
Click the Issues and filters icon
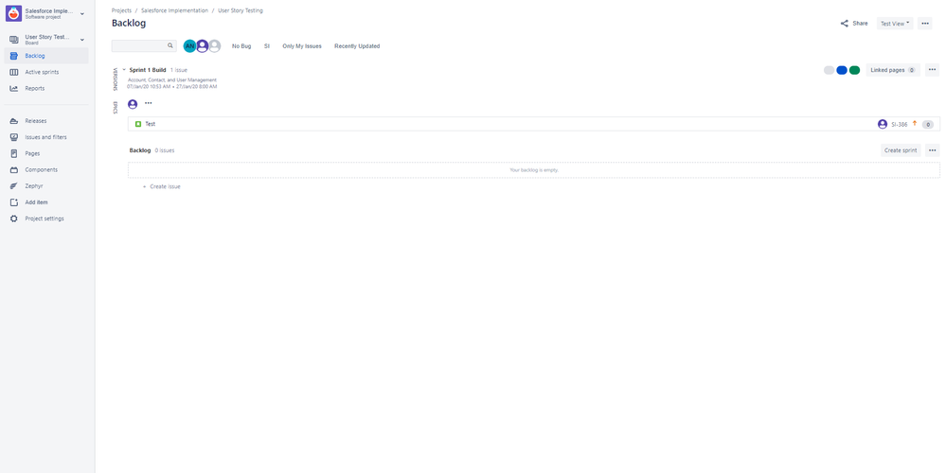(14, 137)
